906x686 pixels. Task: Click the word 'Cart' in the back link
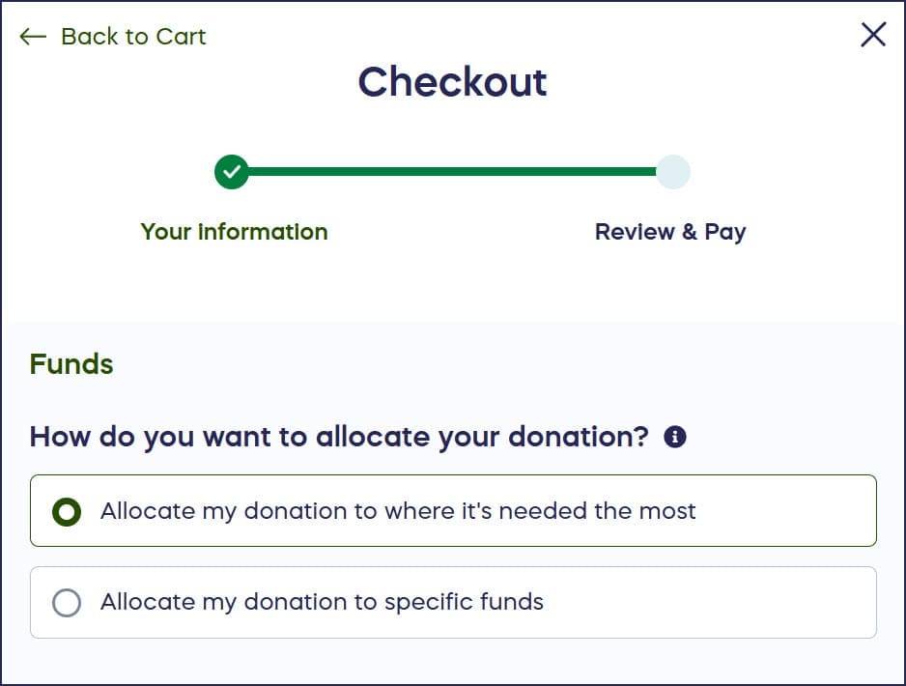(181, 37)
